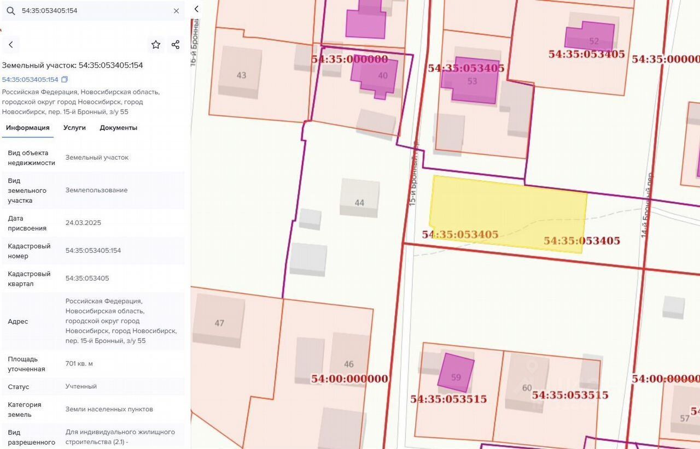700x449 pixels.
Task: Share this land parcel
Action: point(176,45)
